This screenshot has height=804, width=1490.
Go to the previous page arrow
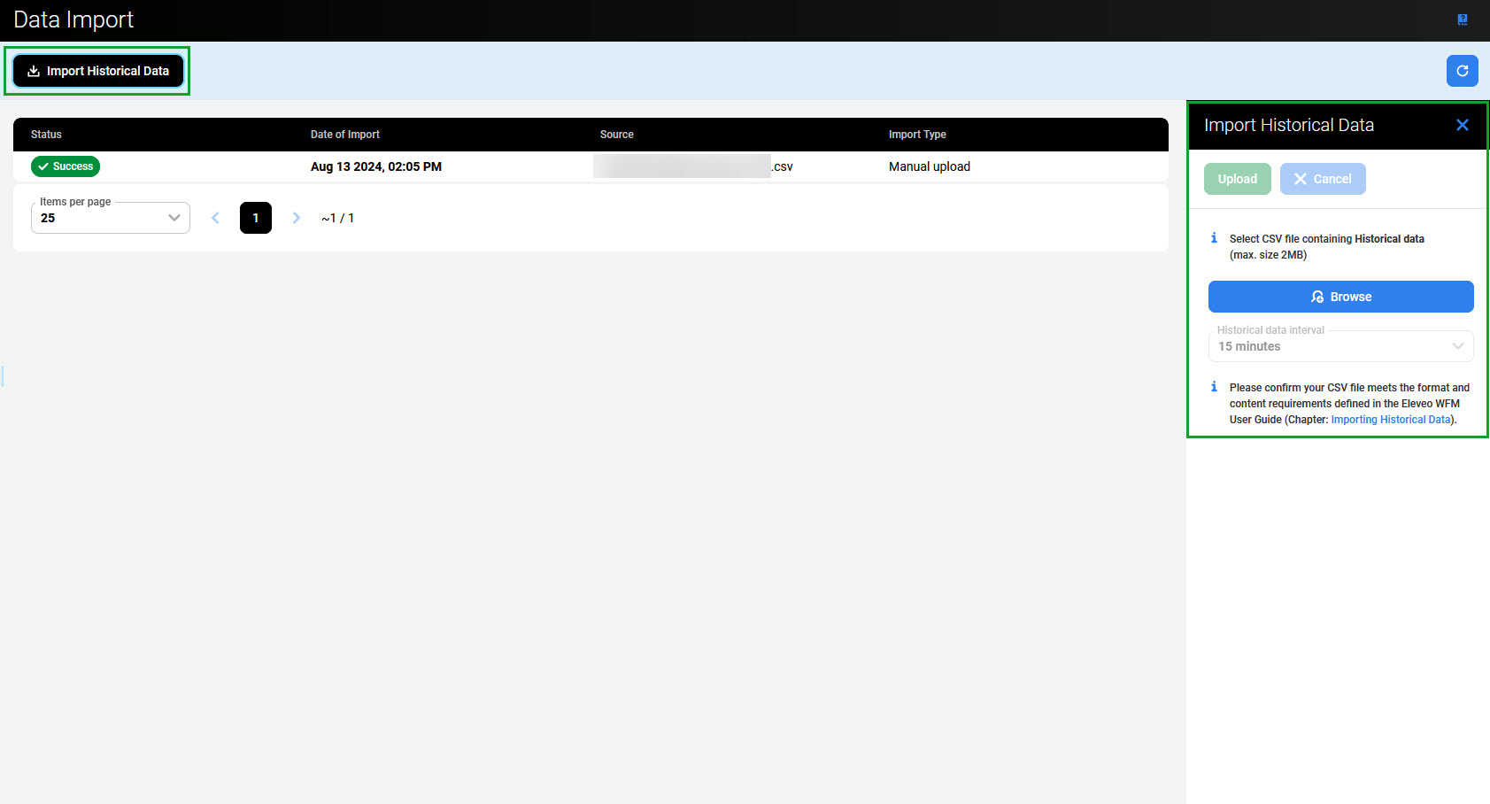215,218
